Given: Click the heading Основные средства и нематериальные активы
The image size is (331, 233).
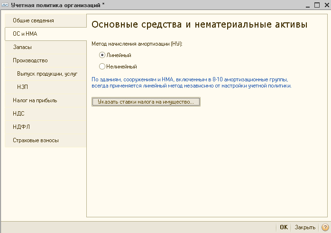Looking at the screenshot, I should tap(199, 25).
